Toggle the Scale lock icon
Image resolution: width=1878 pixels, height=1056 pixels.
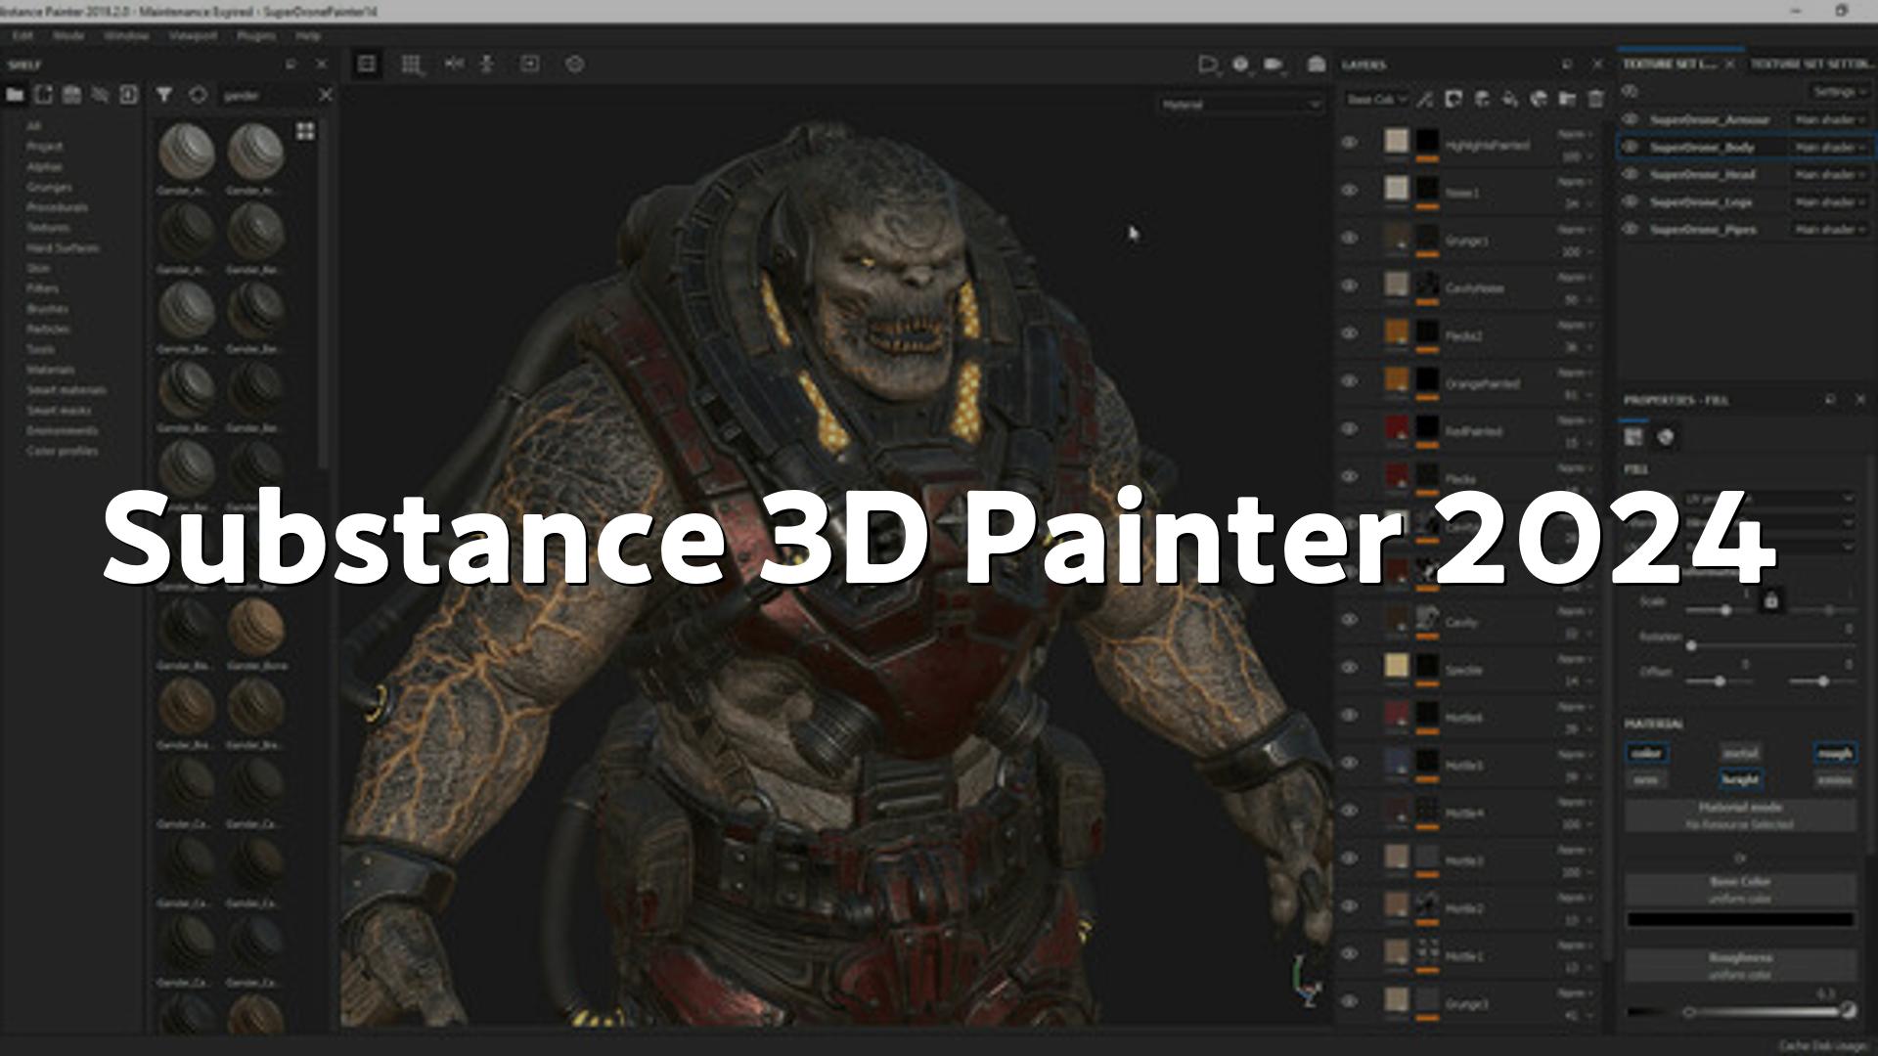[1770, 600]
